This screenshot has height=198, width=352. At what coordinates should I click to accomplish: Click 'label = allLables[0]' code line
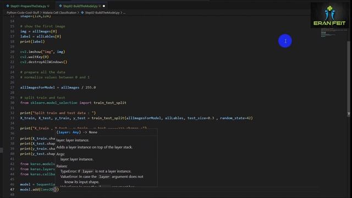40,36
